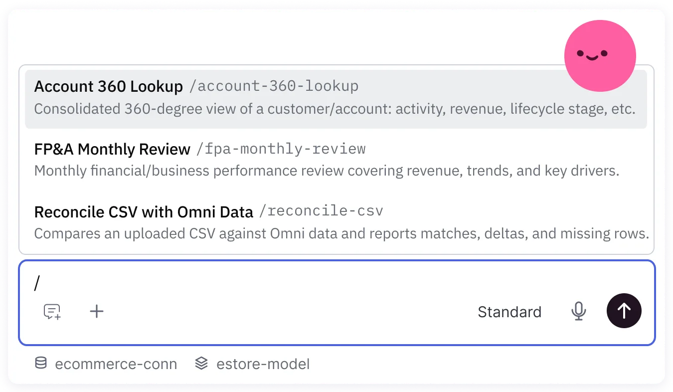Click the /reconcile-csv slash command text
The height and width of the screenshot is (392, 673).
[321, 211]
